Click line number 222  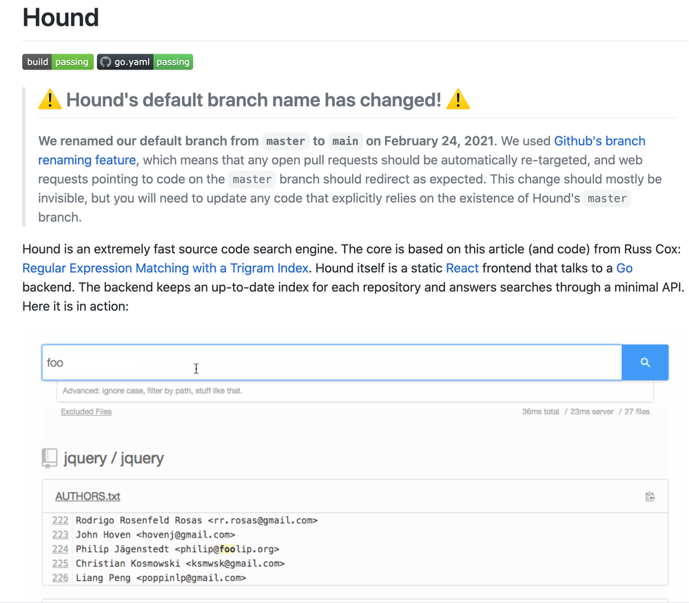[x=60, y=520]
